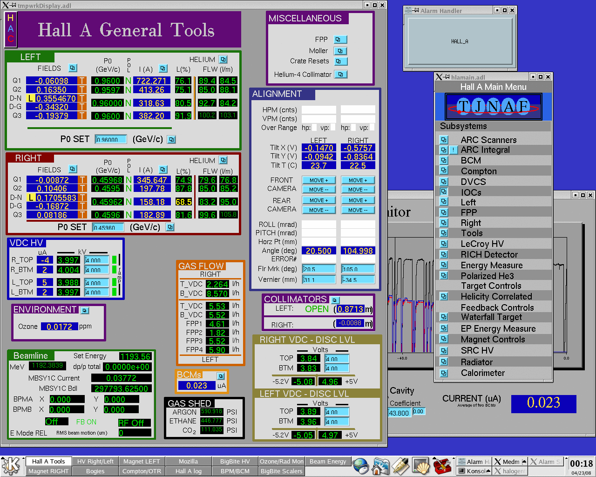Switch to Beam Energy taskbar desktop

(328, 461)
